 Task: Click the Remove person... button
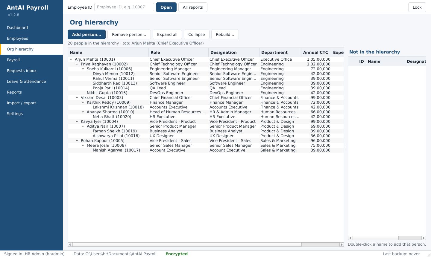[x=129, y=34]
